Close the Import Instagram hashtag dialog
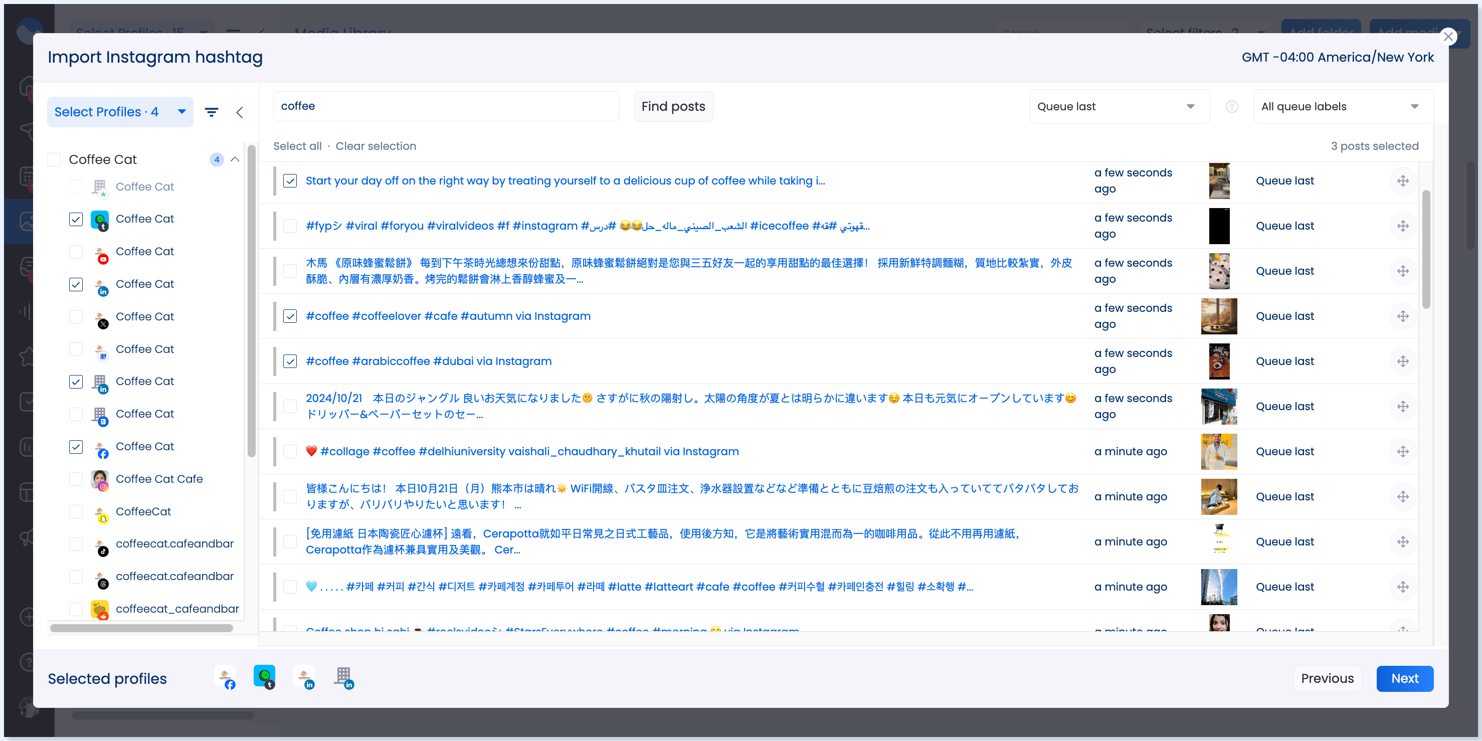The width and height of the screenshot is (1482, 741). coord(1448,38)
